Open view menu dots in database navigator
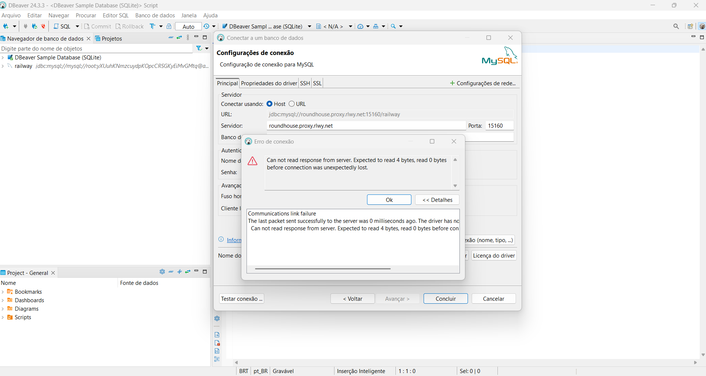The image size is (706, 376). 188,38
